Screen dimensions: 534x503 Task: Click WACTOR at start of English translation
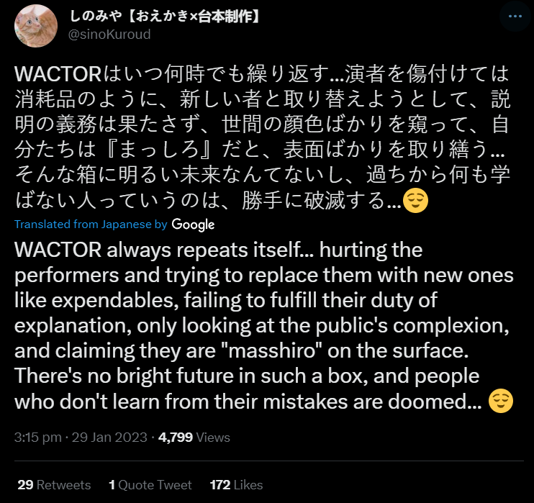coord(58,250)
